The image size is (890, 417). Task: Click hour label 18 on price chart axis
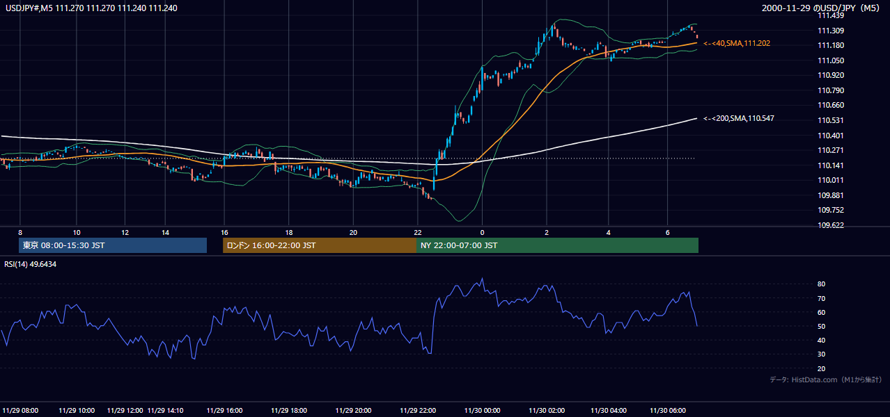(x=288, y=232)
